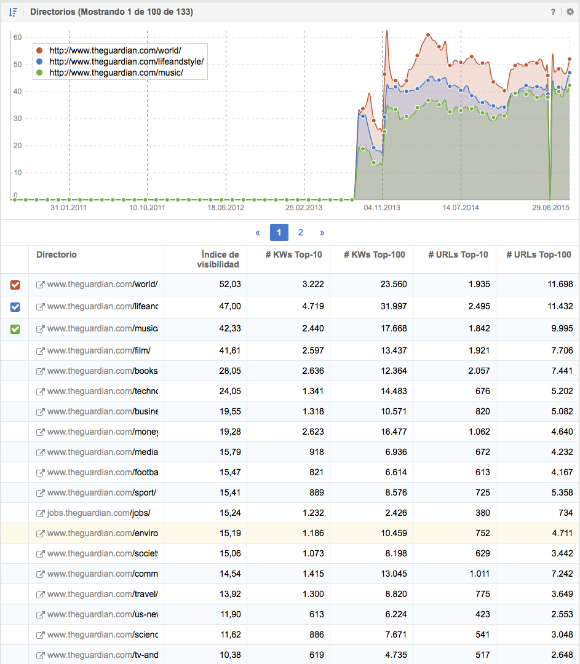Image resolution: width=580 pixels, height=664 pixels.
Task: Go to next page with » arrow
Action: click(x=322, y=233)
